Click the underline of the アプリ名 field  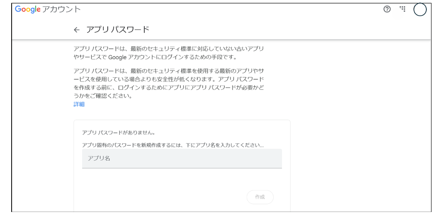click(182, 167)
